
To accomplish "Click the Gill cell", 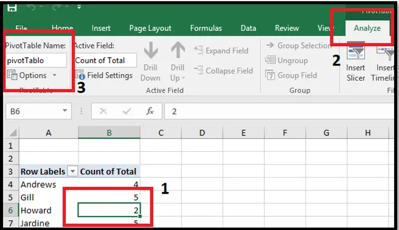I will [x=49, y=197].
